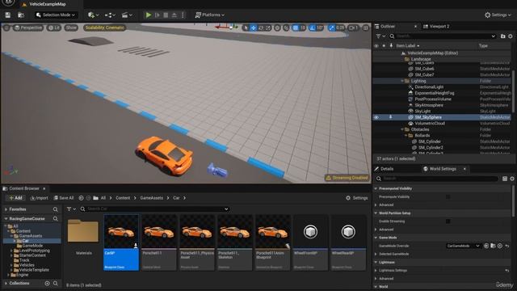Click the Scalability: Cinematic badge
This screenshot has width=517, height=291.
coord(104,27)
